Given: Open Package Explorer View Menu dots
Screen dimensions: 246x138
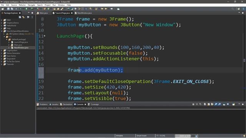Looking at the screenshot, I should (32, 17).
